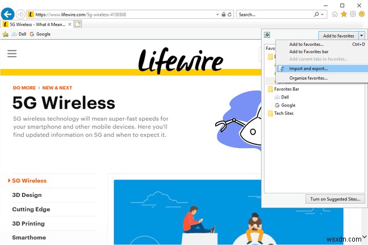Image resolution: width=368 pixels, height=245 pixels.
Task: Select Smarthome in the sidebar
Action: click(29, 238)
